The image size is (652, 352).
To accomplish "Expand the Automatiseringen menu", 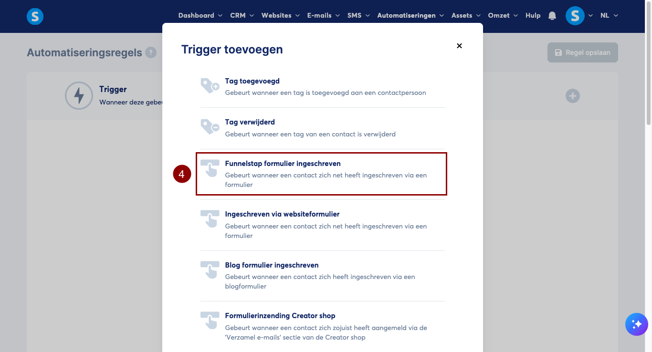I will point(410,15).
